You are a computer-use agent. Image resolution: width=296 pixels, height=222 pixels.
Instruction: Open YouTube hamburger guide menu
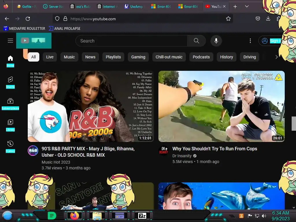click(x=10, y=40)
